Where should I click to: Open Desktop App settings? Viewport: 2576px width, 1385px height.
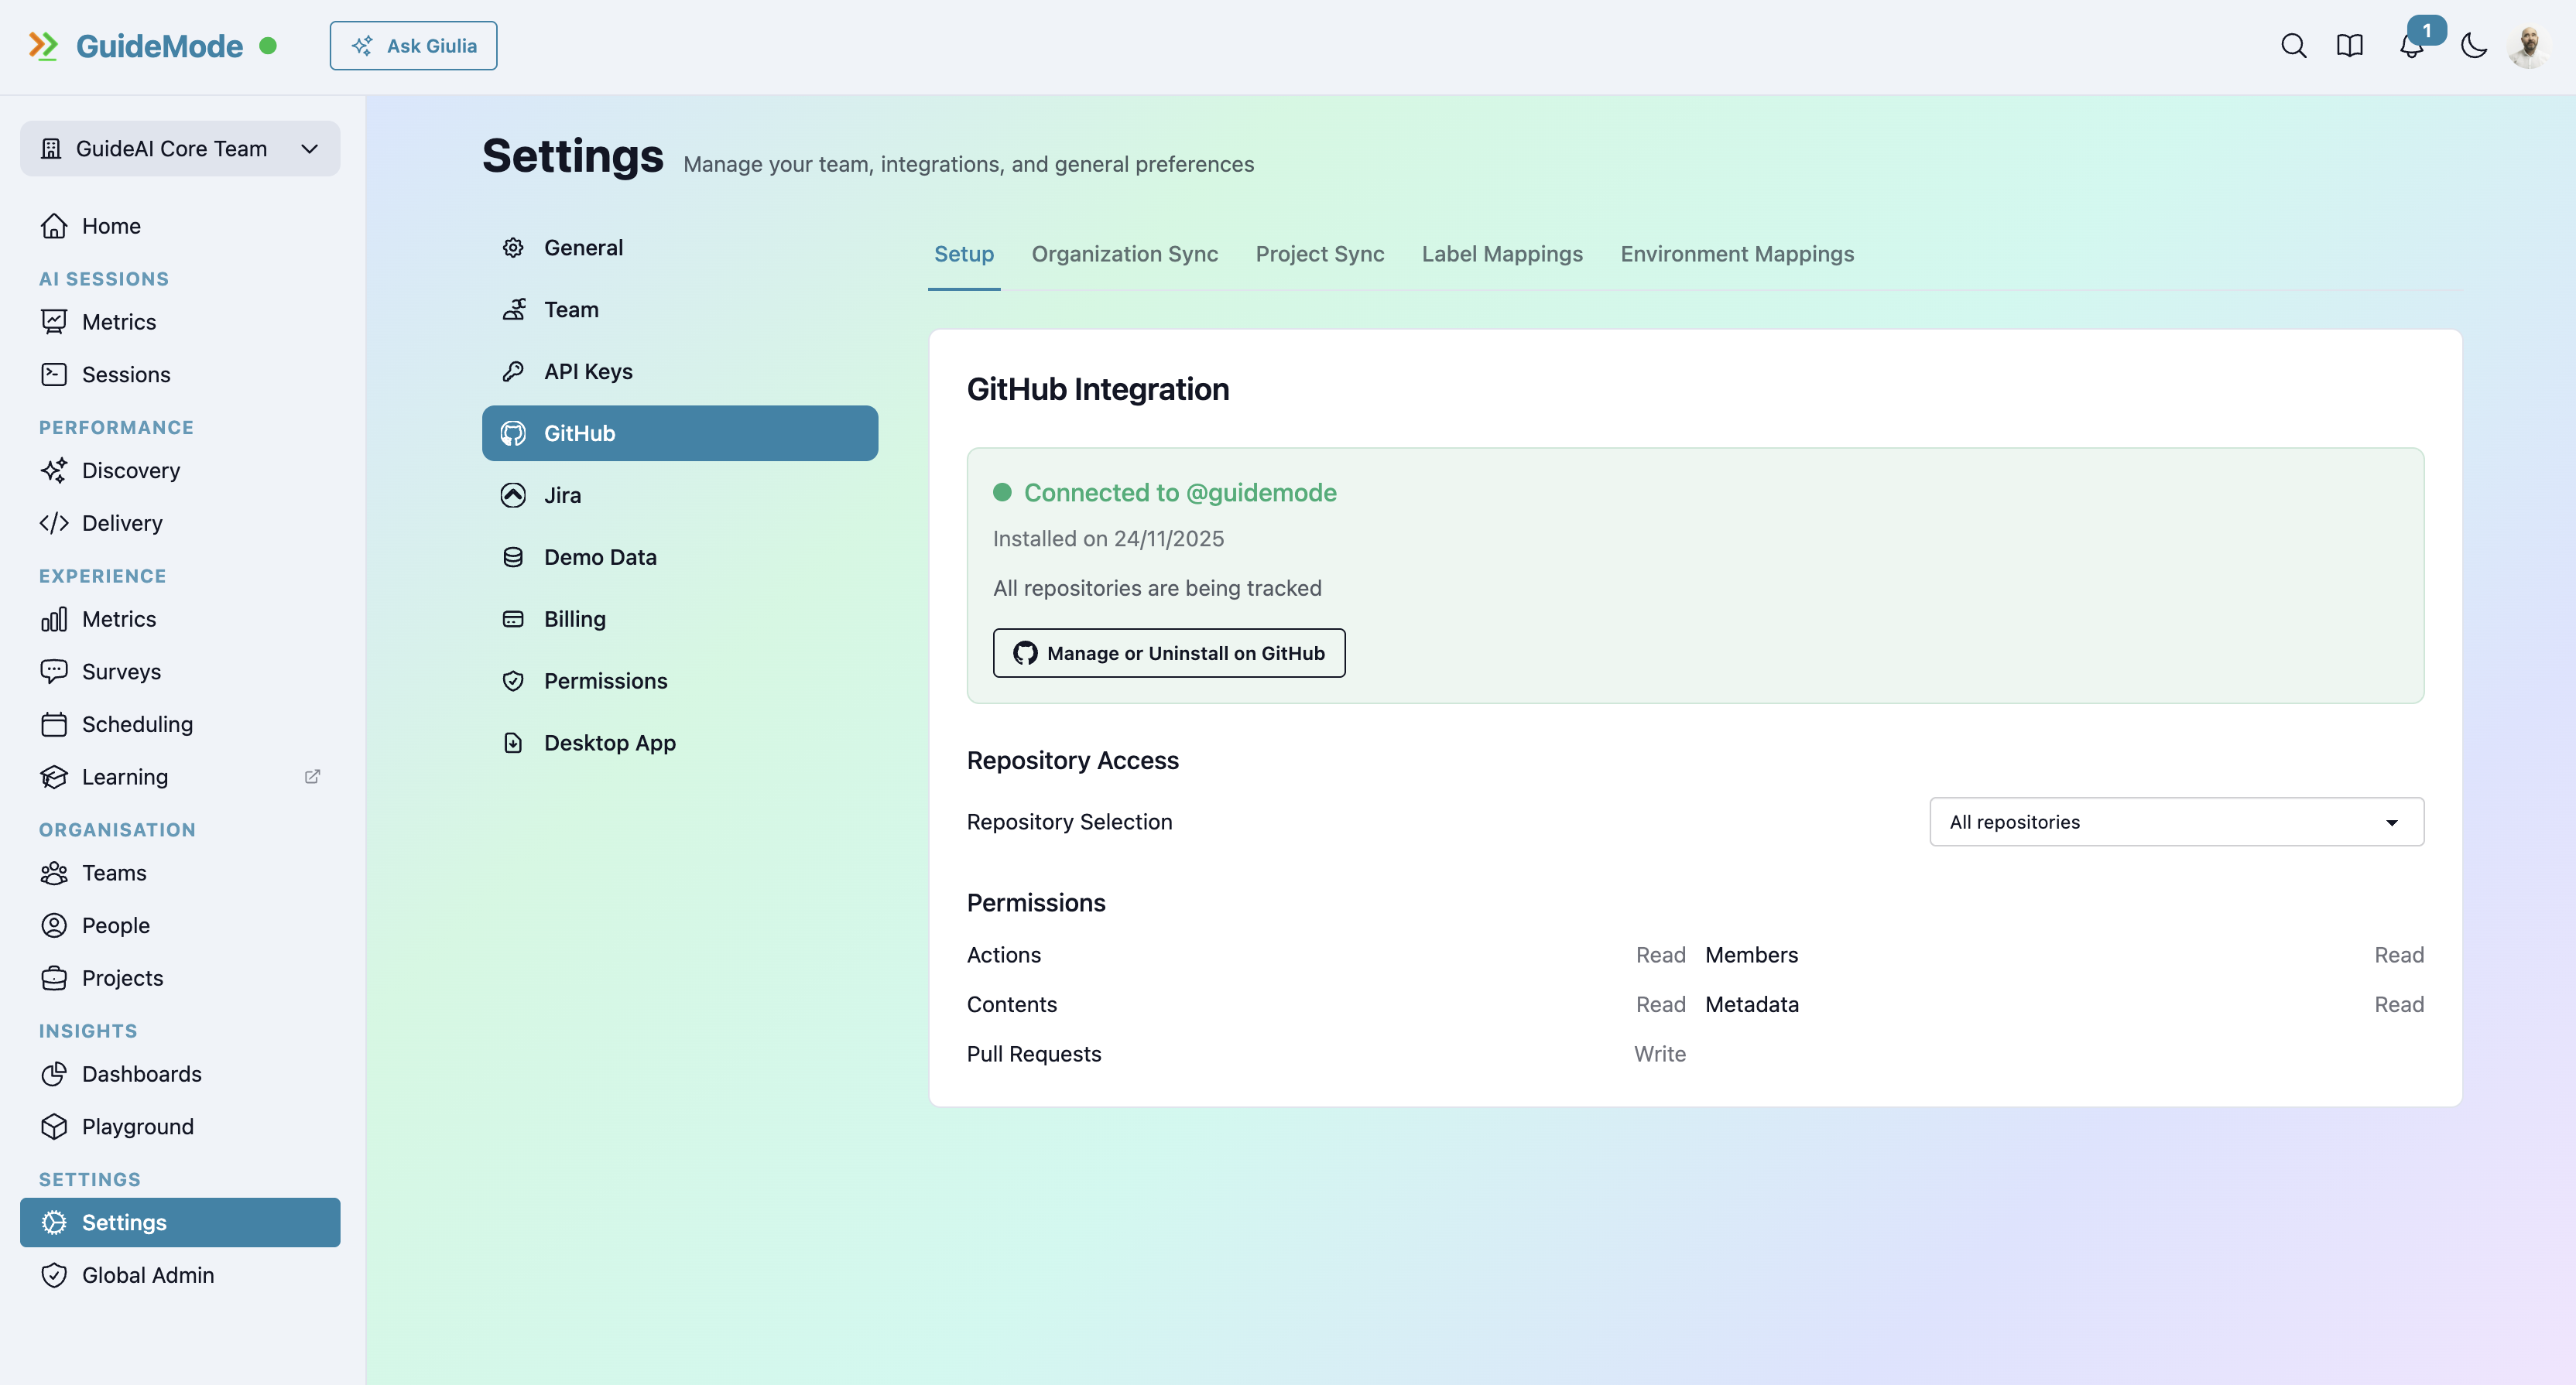point(610,743)
